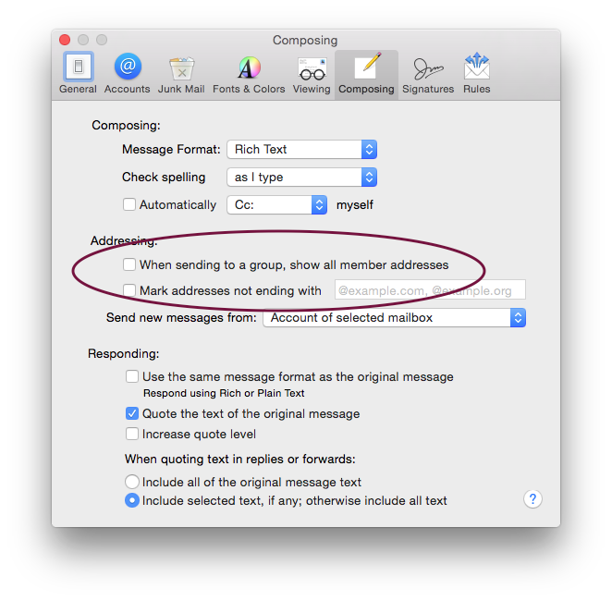
Task: Click the General tab label
Action: 78,89
